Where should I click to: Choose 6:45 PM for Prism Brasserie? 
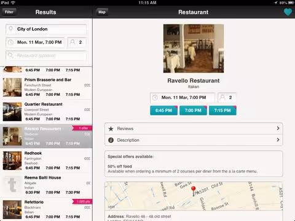pyautogui.click(x=33, y=95)
